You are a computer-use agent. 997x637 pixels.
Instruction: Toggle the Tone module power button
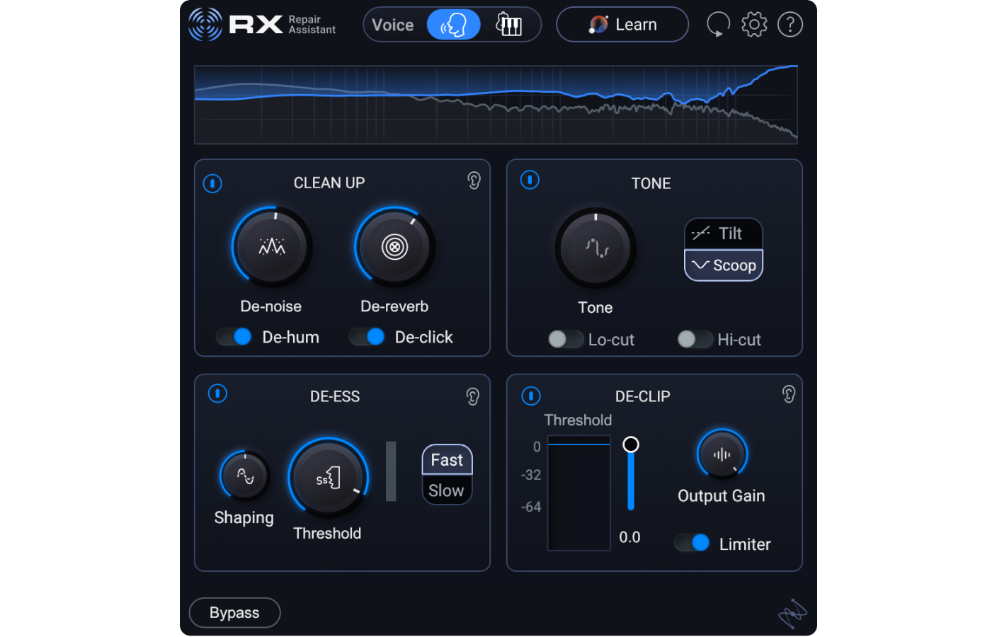click(x=530, y=180)
